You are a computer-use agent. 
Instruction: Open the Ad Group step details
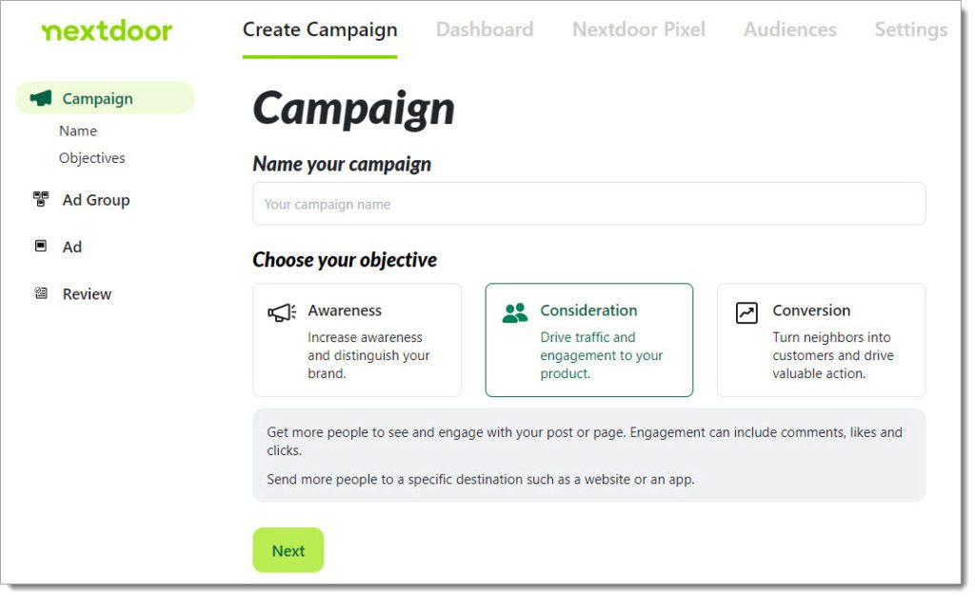(x=96, y=200)
